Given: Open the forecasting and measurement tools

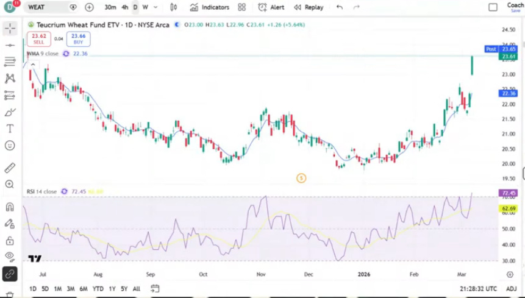Looking at the screenshot, I should click(x=10, y=95).
